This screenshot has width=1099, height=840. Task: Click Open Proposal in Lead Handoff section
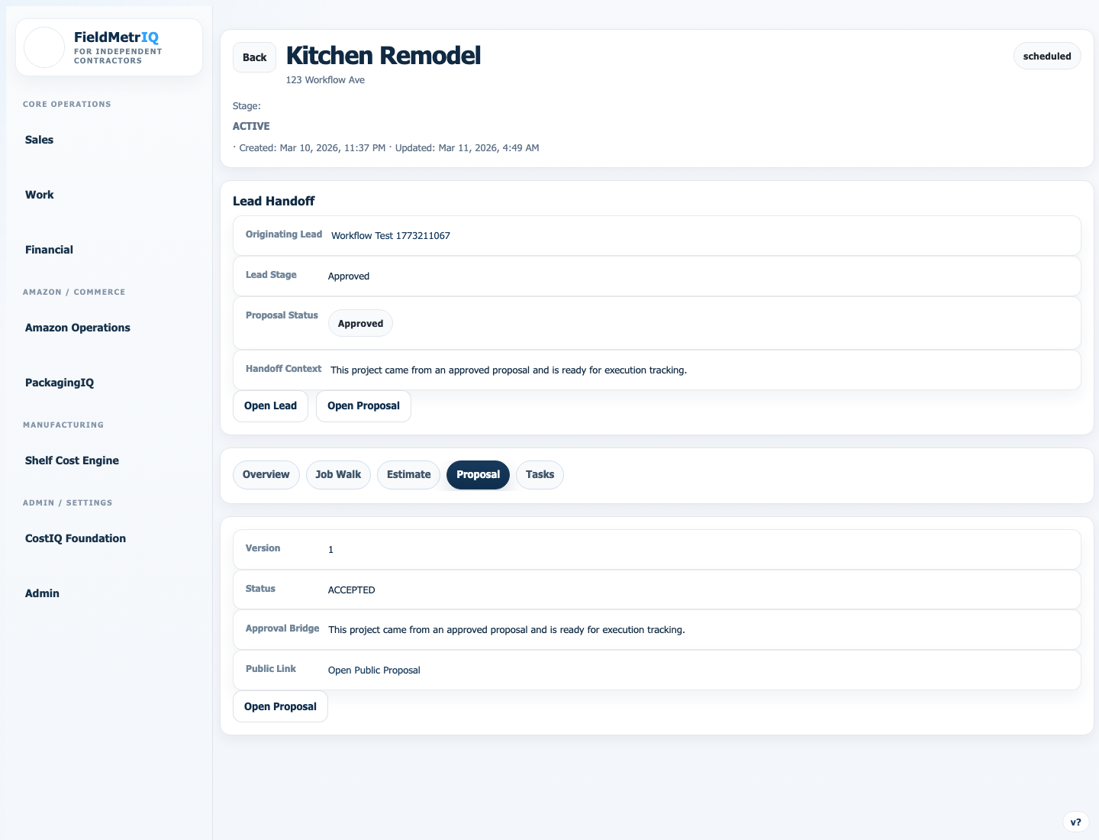363,405
